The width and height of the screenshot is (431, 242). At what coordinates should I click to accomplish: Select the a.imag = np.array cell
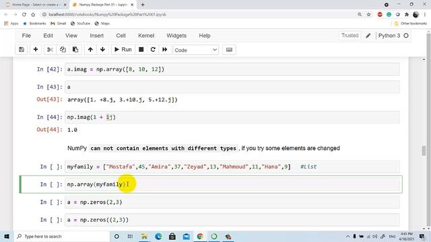coord(232,69)
